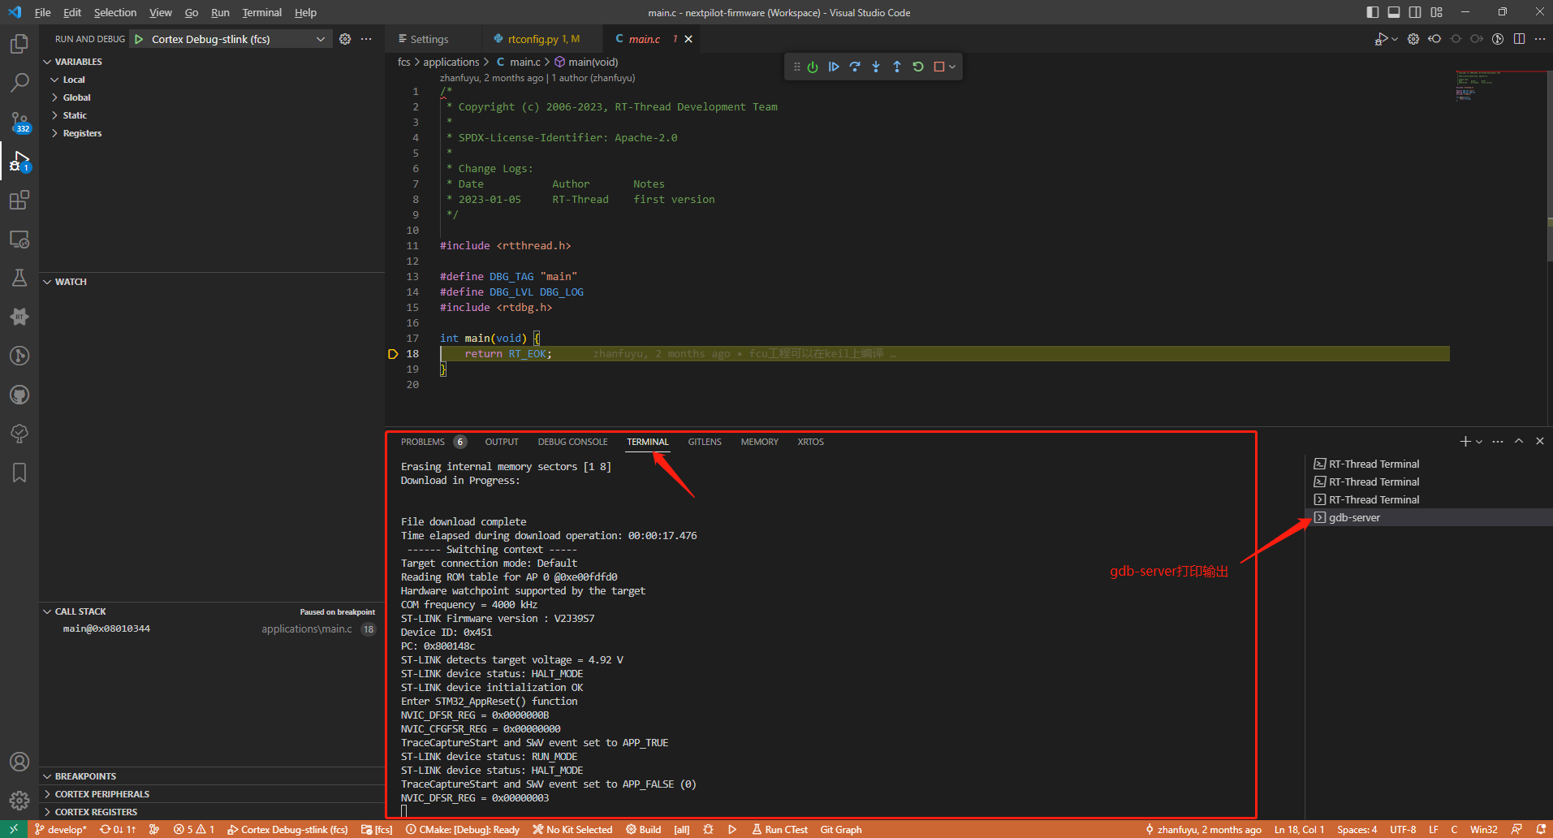Switch to the rtconfig.py tab
The width and height of the screenshot is (1553, 838).
[542, 39]
